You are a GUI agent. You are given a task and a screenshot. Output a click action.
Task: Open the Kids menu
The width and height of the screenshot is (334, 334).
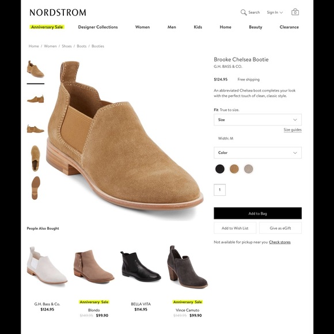(198, 27)
